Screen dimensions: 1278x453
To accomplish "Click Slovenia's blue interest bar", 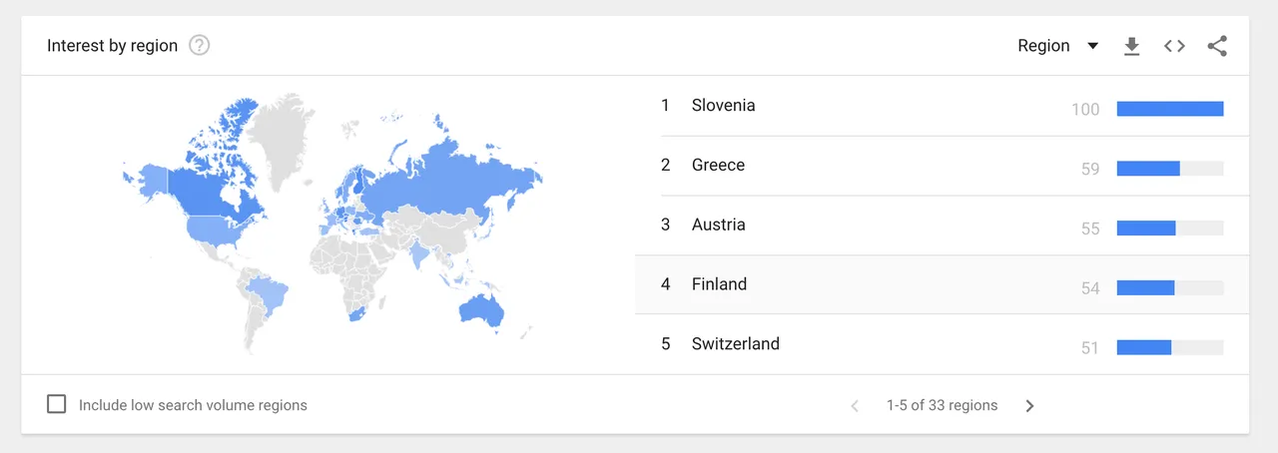I will point(1170,109).
